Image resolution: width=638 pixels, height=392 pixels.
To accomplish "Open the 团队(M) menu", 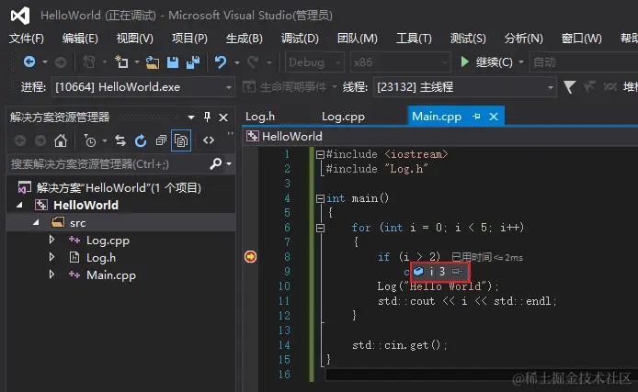I will coord(358,39).
